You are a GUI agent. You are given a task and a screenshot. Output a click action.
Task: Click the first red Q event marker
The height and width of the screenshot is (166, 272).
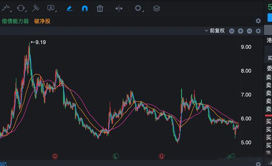(55, 156)
